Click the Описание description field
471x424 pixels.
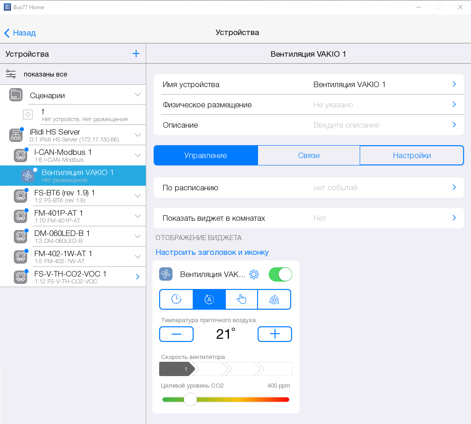(x=309, y=125)
